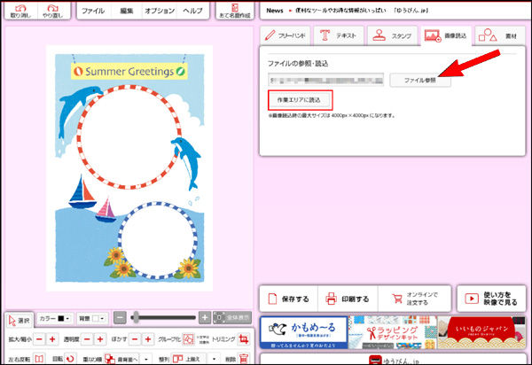Open the かもめ～る banner
This screenshot has height=365, width=532.
(x=303, y=332)
